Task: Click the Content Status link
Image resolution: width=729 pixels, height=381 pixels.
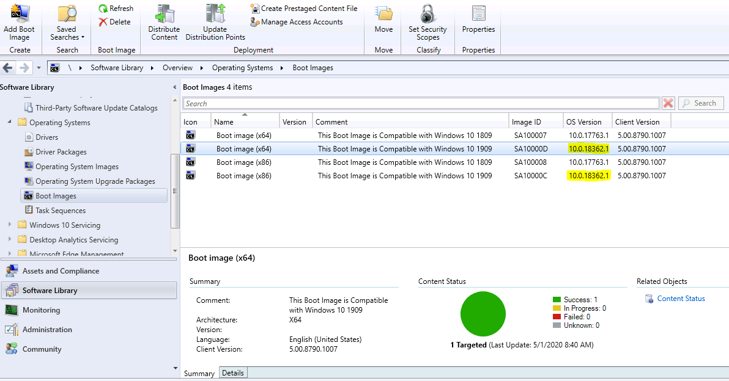Action: coord(681,299)
